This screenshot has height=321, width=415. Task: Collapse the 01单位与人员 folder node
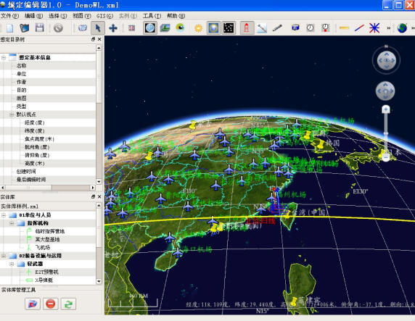coord(4,215)
